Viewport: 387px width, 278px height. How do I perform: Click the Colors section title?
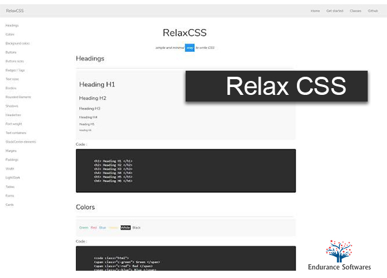pyautogui.click(x=85, y=207)
